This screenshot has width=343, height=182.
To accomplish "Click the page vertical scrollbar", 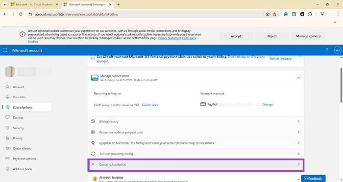I will [x=341, y=85].
